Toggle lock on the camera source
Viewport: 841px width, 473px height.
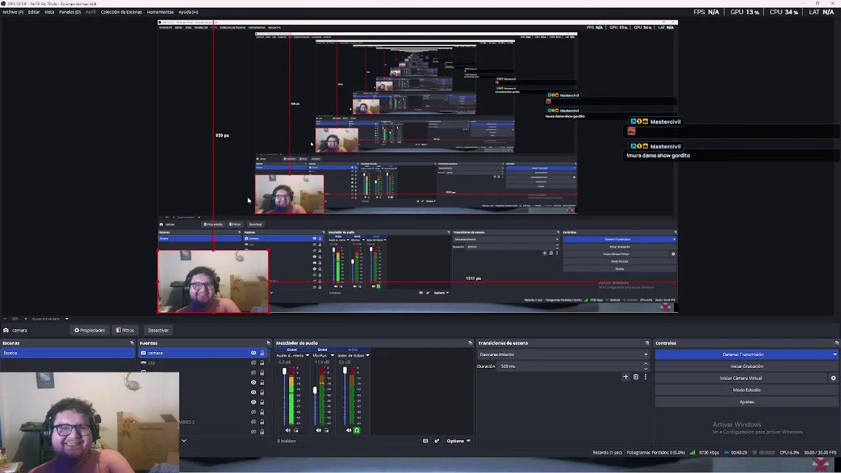[262, 353]
